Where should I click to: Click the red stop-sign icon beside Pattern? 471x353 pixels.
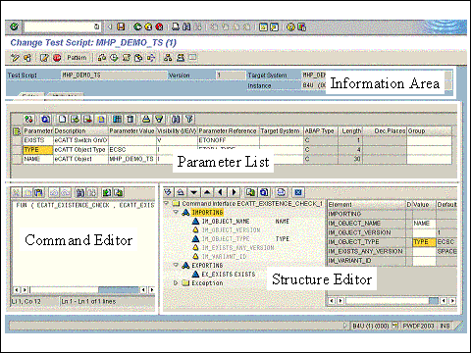pos(57,58)
